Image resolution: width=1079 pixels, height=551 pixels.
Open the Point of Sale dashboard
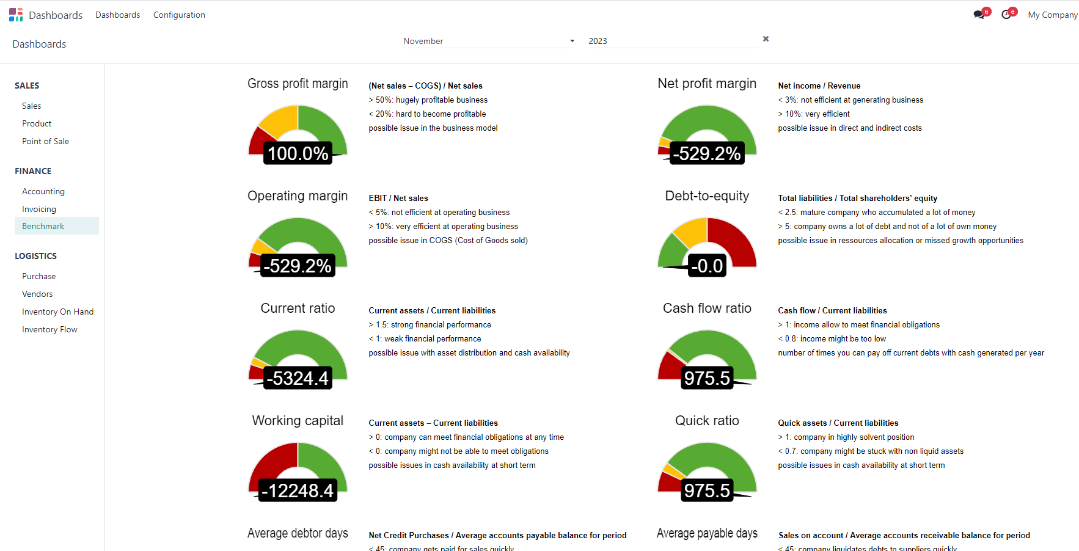(46, 141)
